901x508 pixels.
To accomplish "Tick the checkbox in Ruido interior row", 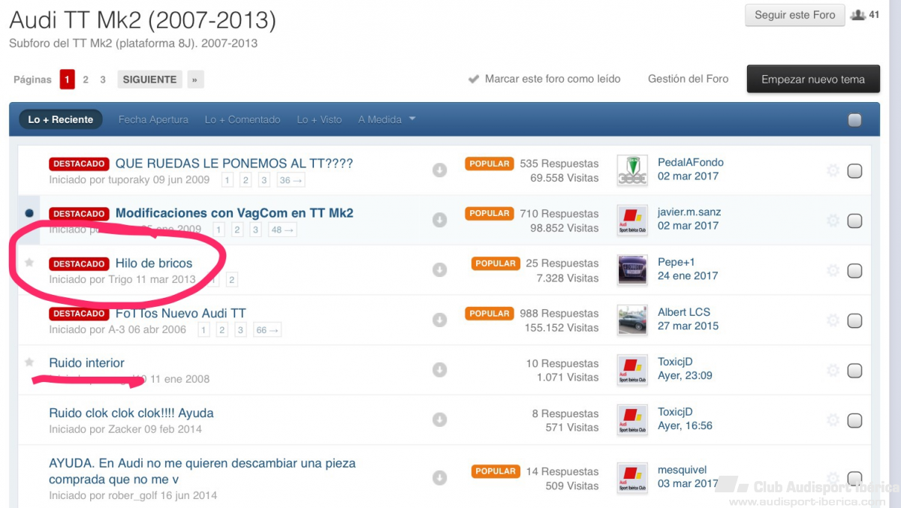I will (854, 371).
